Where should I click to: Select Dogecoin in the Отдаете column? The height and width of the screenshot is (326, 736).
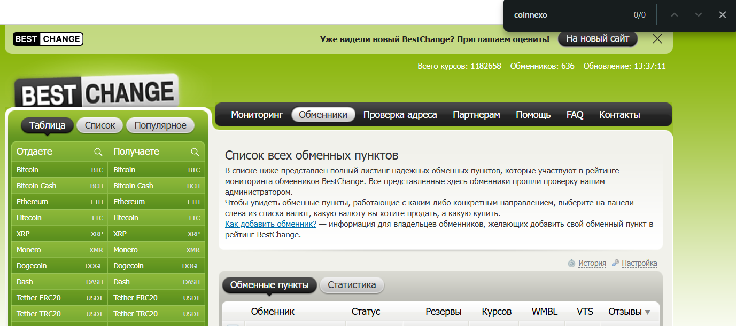pos(59,266)
